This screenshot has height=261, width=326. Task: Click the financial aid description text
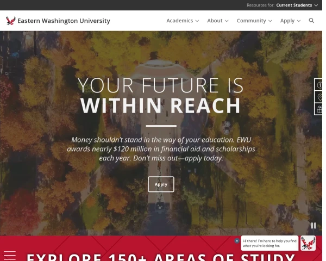tap(161, 149)
